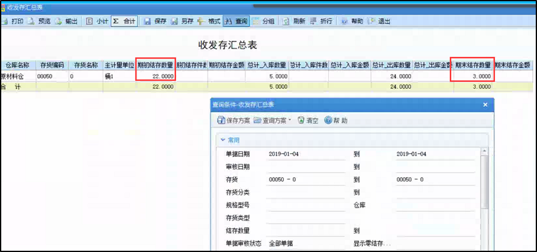Viewport: 537px width, 252px height.
Task: Click the 总计_出库金额 column header
Action: (433, 65)
